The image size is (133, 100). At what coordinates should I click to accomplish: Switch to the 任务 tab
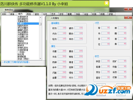coord(46,14)
